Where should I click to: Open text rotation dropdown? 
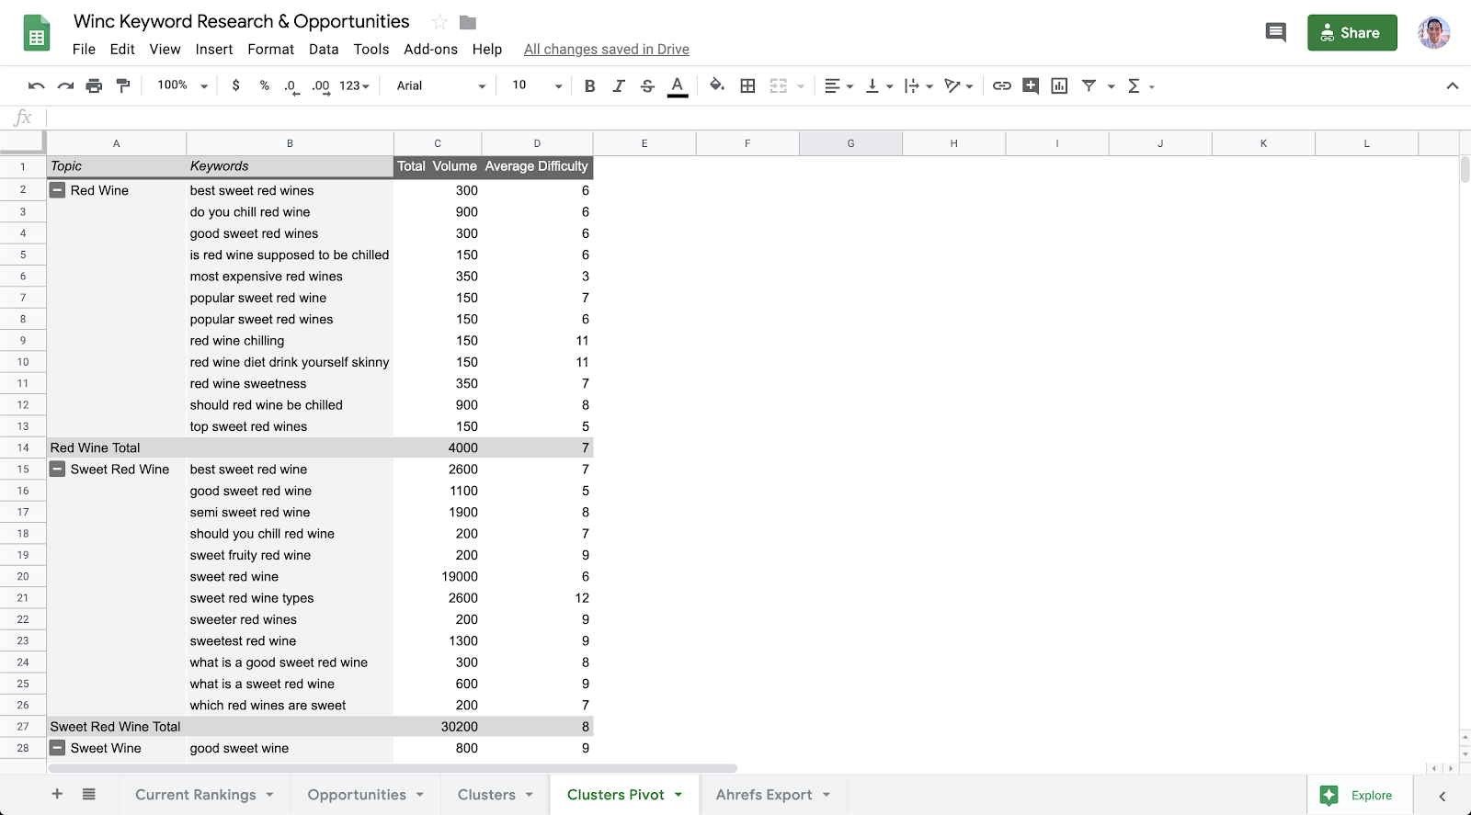tap(959, 85)
